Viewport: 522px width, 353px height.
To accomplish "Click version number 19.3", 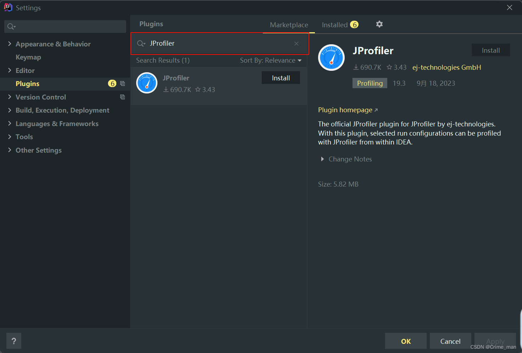I will pos(399,83).
